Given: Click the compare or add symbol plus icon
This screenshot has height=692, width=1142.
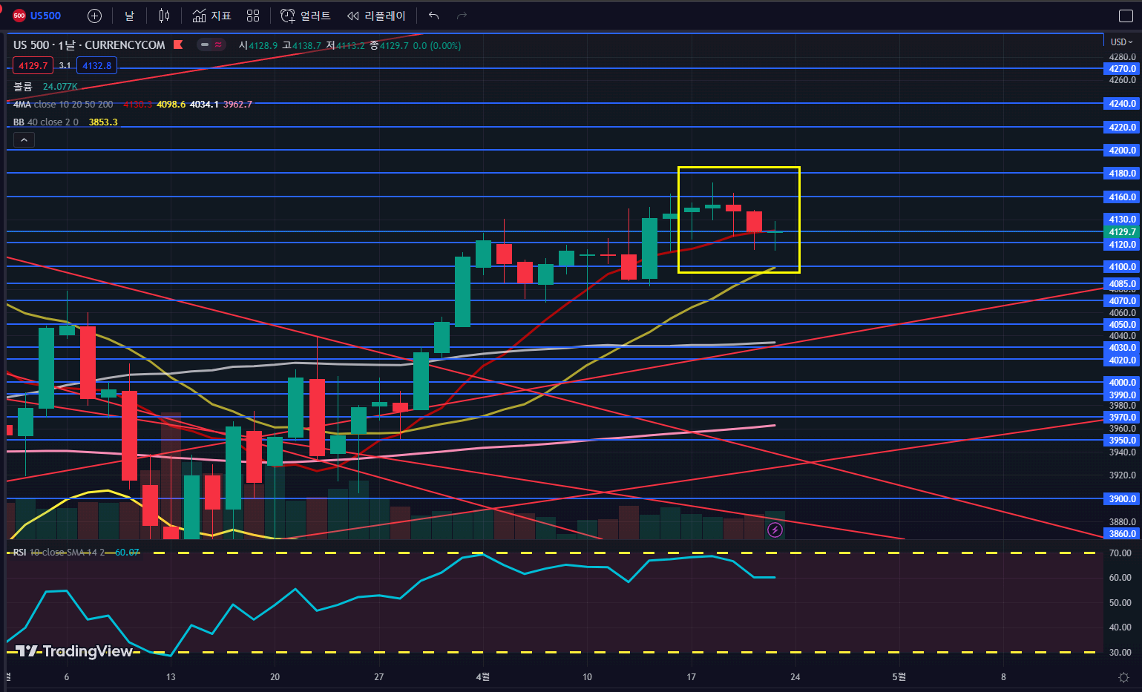Looking at the screenshot, I should (94, 16).
